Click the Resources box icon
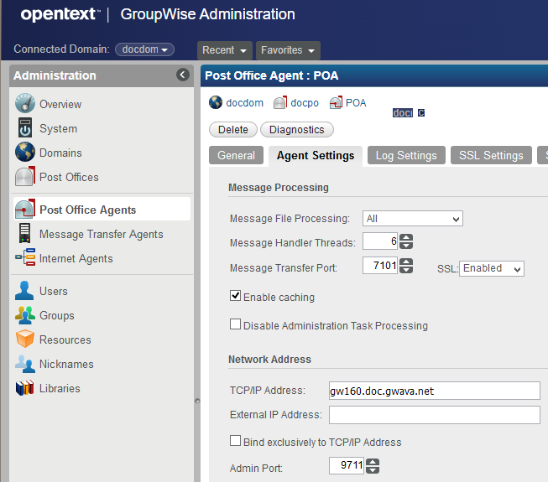Image resolution: width=548 pixels, height=482 pixels. pyautogui.click(x=25, y=339)
